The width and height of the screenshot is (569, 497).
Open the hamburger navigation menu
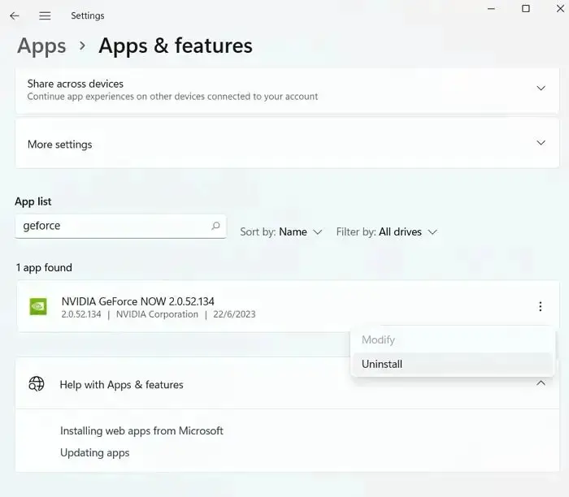(x=45, y=15)
